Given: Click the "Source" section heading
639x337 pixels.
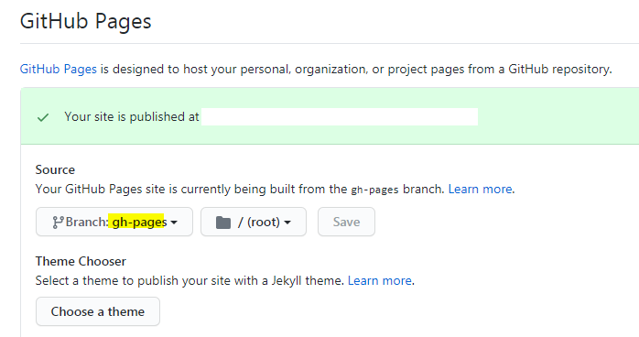Looking at the screenshot, I should 55,169.
